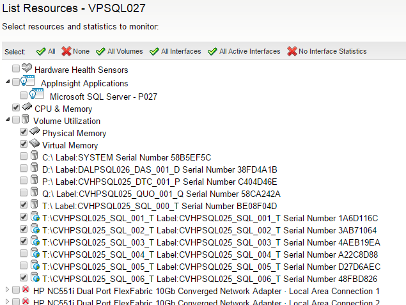Uncheck the T:\CVHPSQL025_SQL_001_T checkbox
The image size is (406, 305).
point(24,217)
